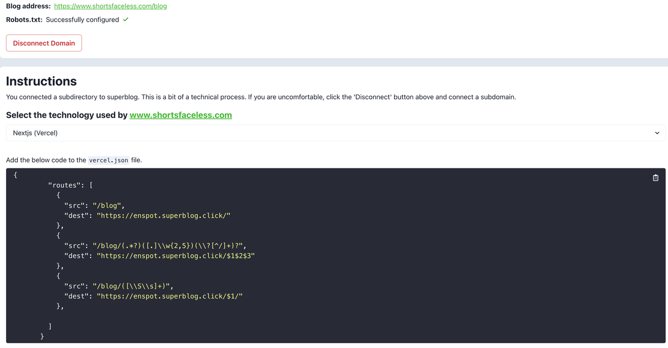Open the technology selection dropdown
This screenshot has width=668, height=348.
click(333, 133)
